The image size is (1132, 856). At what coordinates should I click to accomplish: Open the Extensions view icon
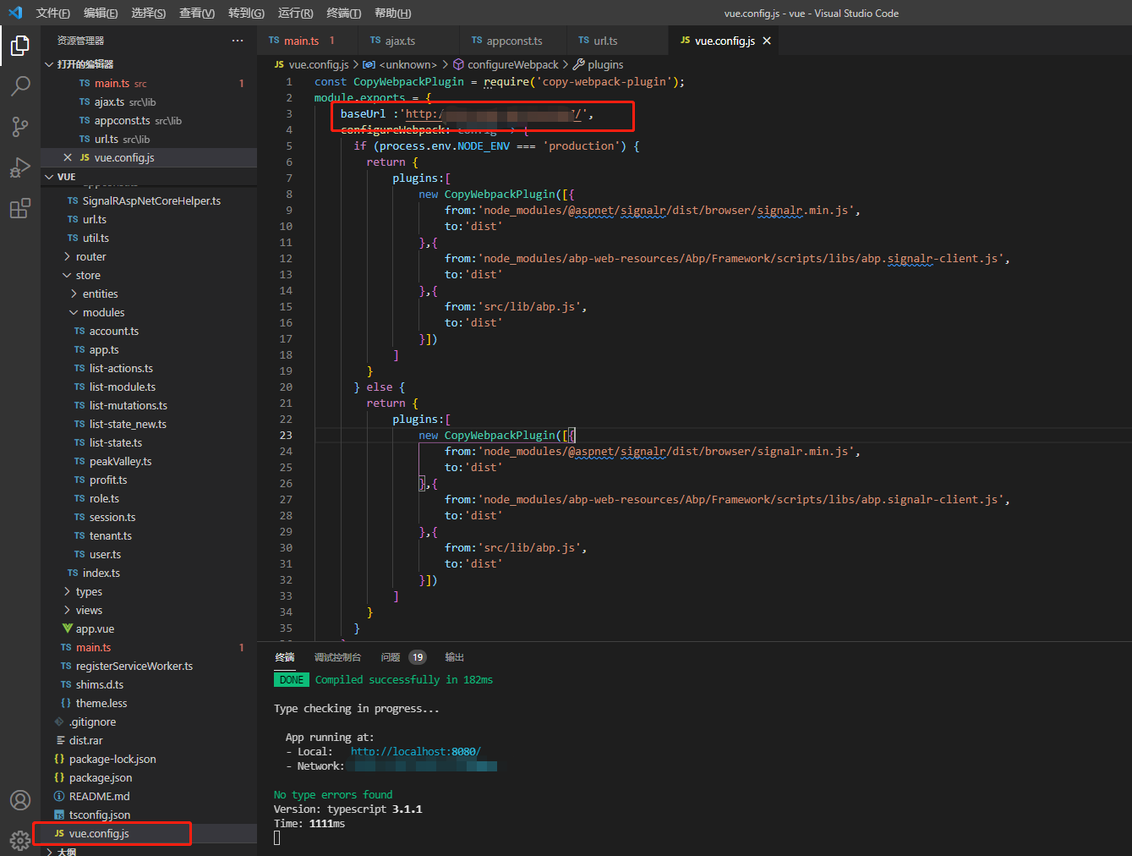point(20,208)
